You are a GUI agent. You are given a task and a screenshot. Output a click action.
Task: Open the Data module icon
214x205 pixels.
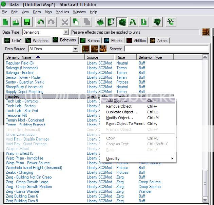(122, 22)
